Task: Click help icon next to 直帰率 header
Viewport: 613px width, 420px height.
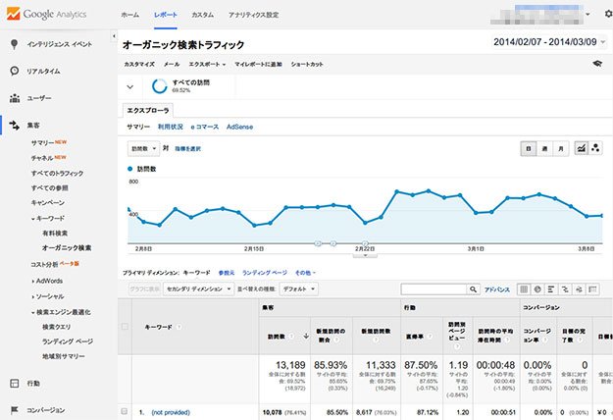Action: 430,337
